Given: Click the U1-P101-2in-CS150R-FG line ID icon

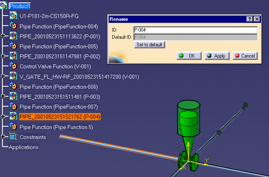Looking at the screenshot, I should pos(13,16).
